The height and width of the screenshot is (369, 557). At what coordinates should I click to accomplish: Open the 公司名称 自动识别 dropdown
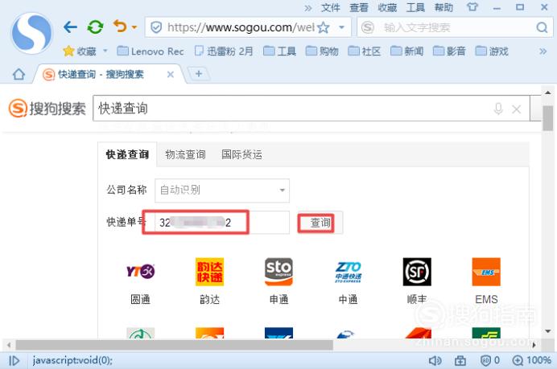click(x=222, y=191)
